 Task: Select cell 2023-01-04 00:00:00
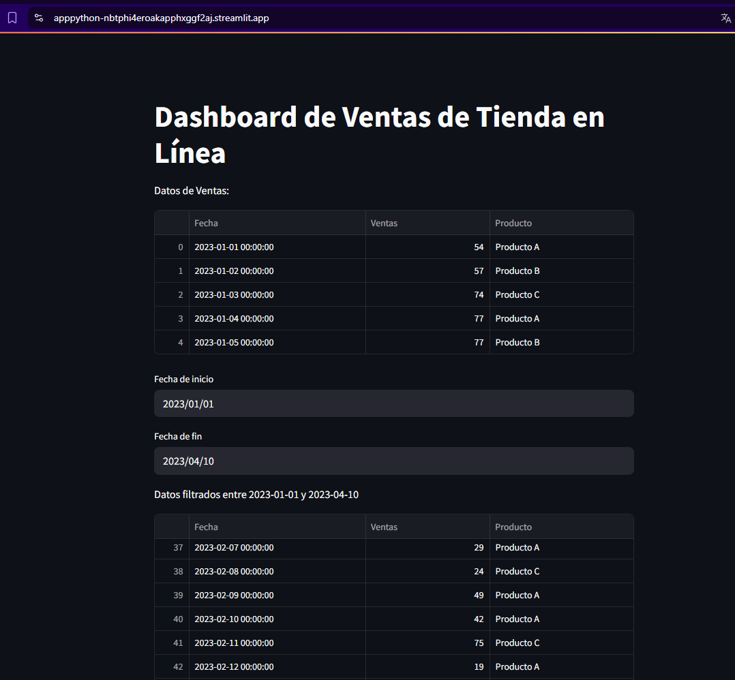pyautogui.click(x=277, y=318)
